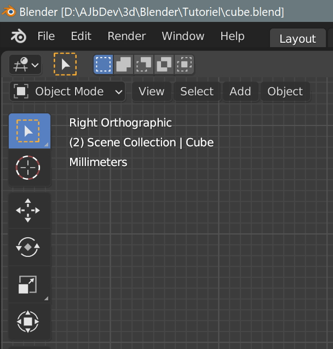
Task: Click the active Select Box tool header icon
Action: pyautogui.click(x=65, y=64)
